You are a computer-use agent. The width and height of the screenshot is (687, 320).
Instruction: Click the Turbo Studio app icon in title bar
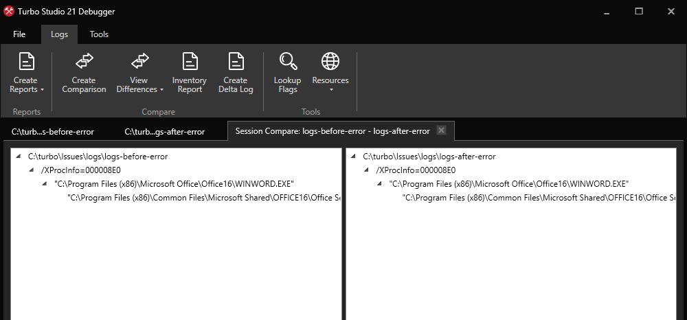[x=8, y=12]
